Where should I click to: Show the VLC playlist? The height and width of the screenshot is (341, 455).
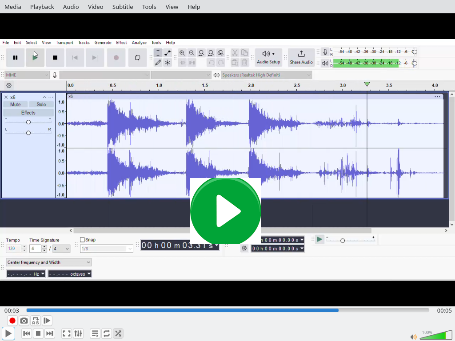click(x=95, y=333)
